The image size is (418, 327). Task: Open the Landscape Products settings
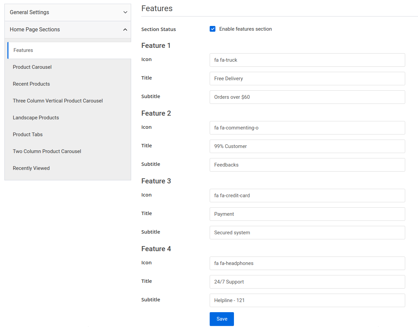pyautogui.click(x=36, y=117)
